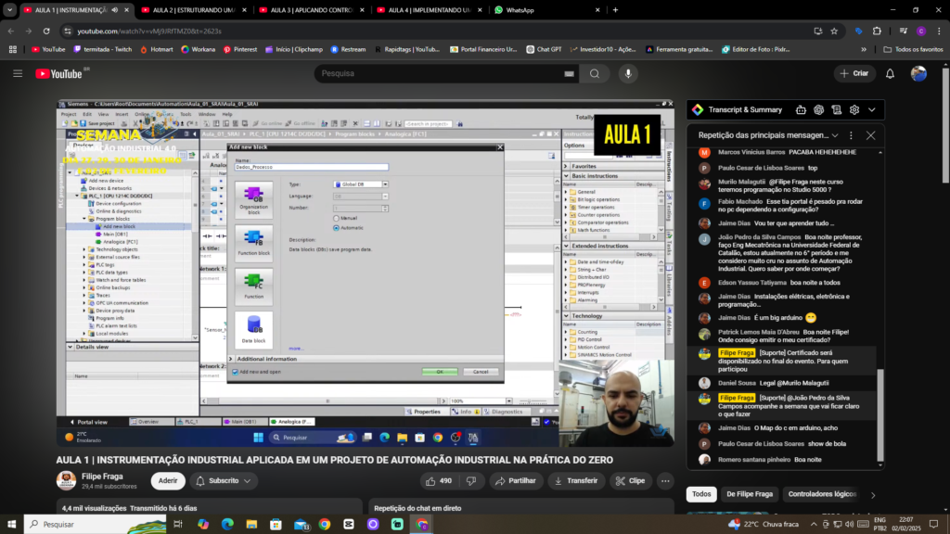Click the ChatGPT icon in Transcript & Summary bar

pyautogui.click(x=818, y=109)
